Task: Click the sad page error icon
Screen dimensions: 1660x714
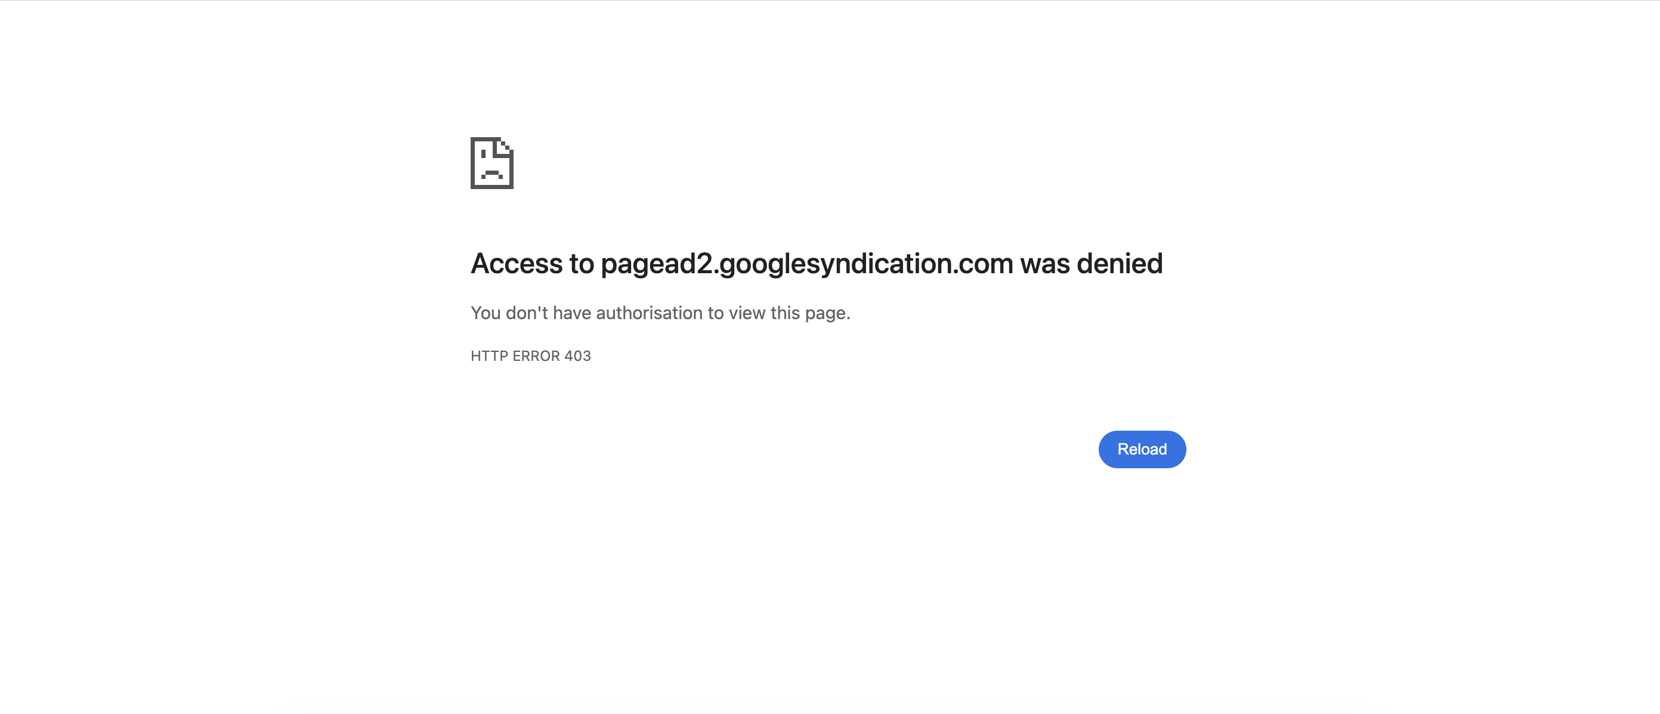Action: coord(491,163)
